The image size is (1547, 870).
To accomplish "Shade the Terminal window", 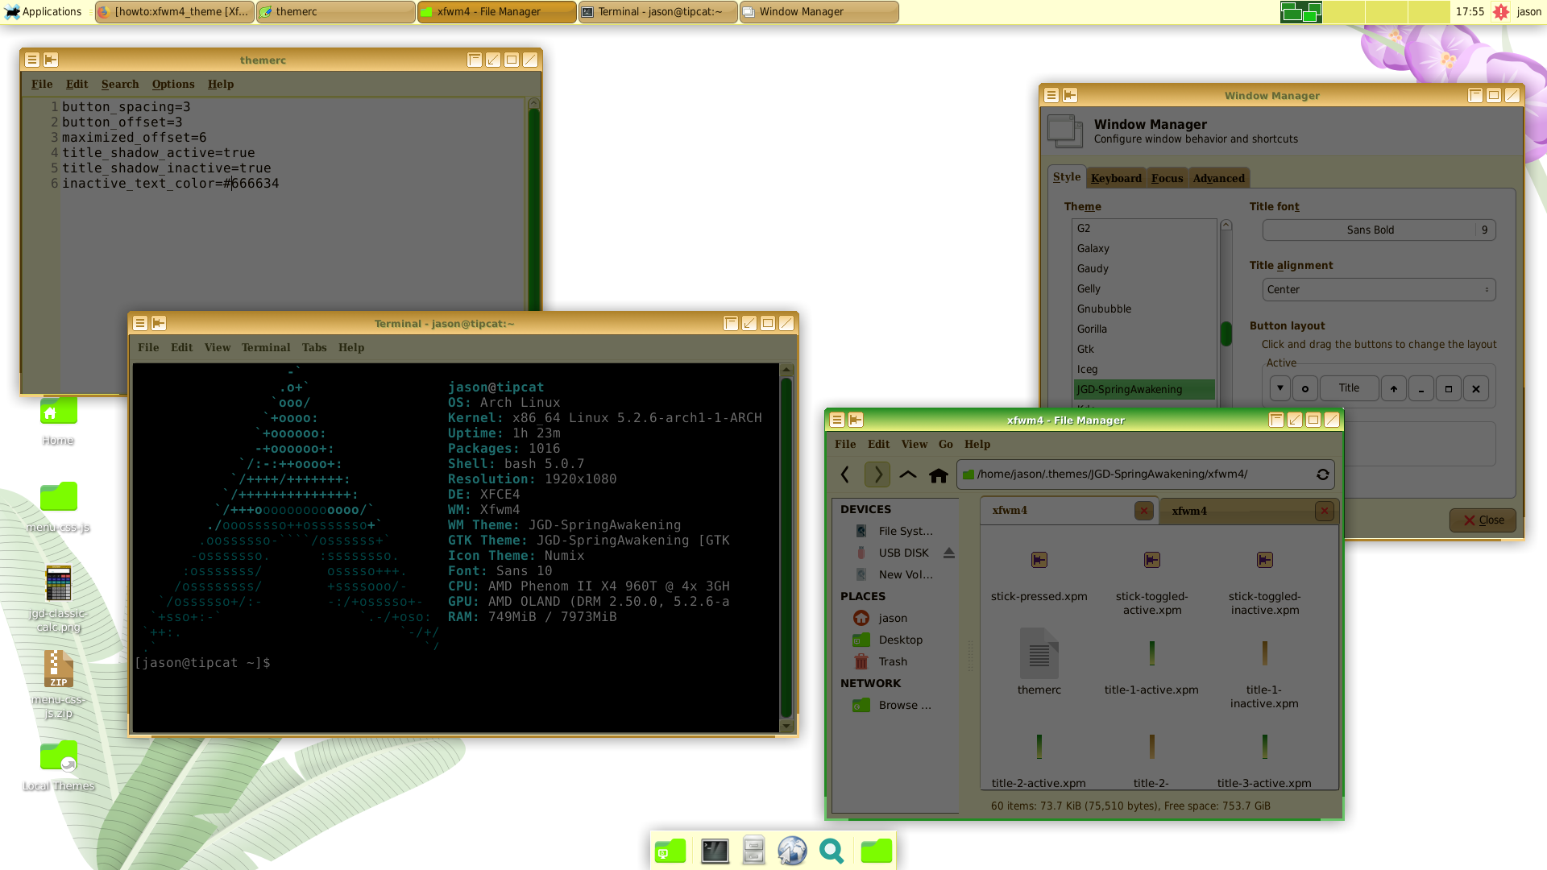I will pos(731,323).
